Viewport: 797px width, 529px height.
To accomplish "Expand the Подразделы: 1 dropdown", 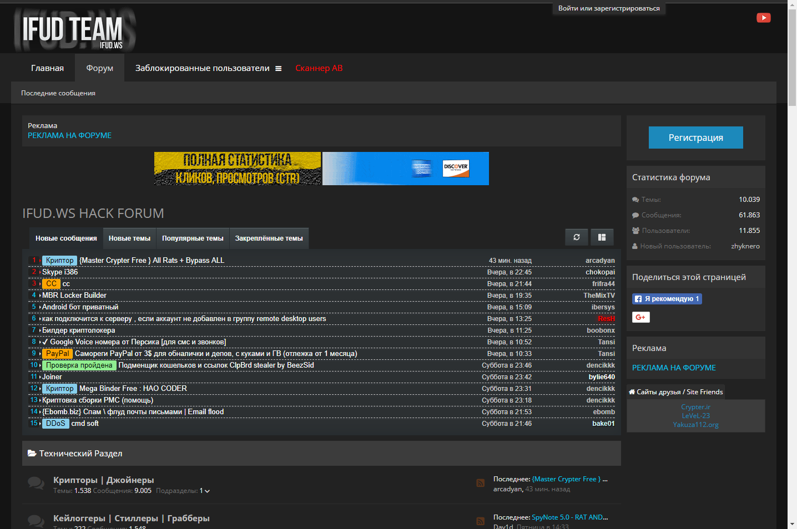I will click(x=205, y=491).
